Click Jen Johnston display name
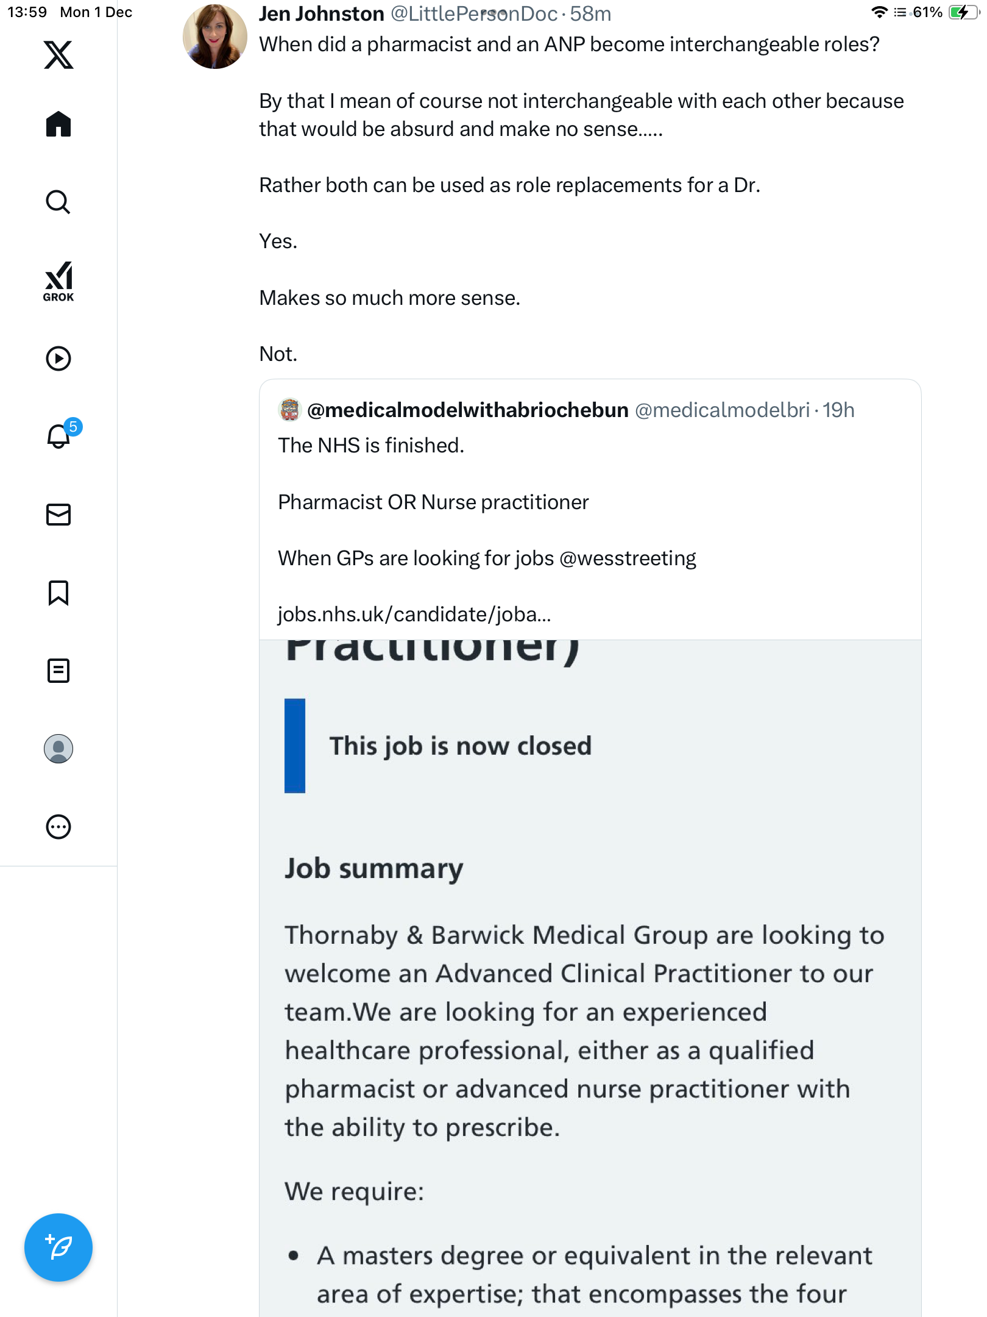Image resolution: width=987 pixels, height=1317 pixels. pos(321,13)
